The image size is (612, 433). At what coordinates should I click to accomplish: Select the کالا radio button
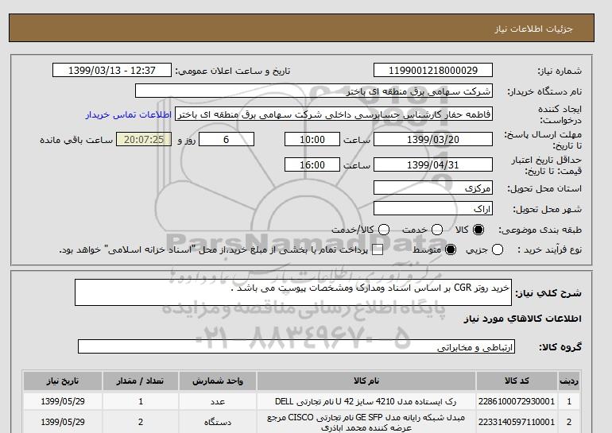[x=478, y=230]
